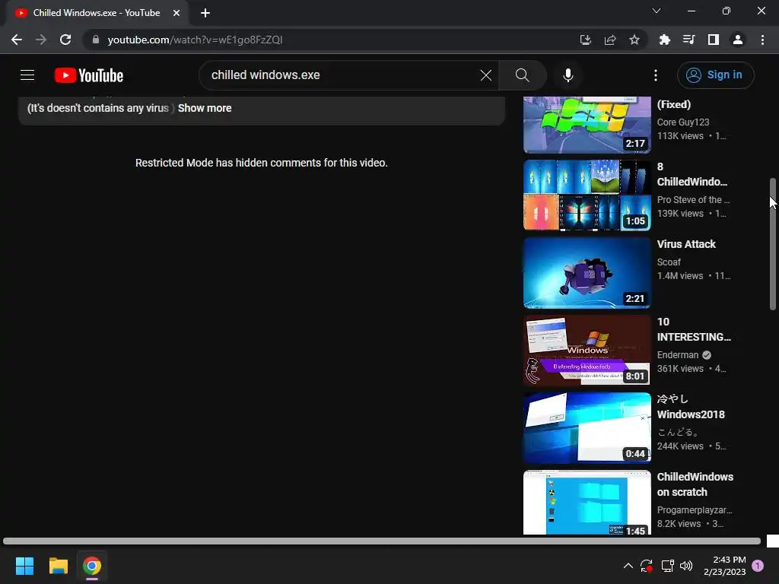Viewport: 779px width, 584px height.
Task: Click channel name Progamerplayzar...
Action: (x=695, y=510)
